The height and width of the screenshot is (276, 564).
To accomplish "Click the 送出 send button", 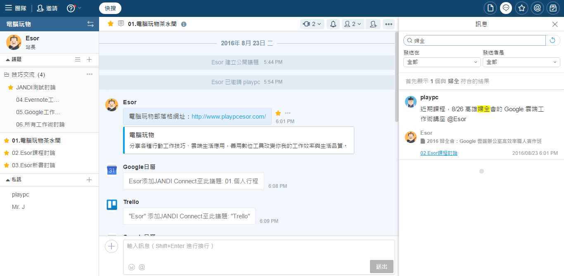I will [382, 267].
